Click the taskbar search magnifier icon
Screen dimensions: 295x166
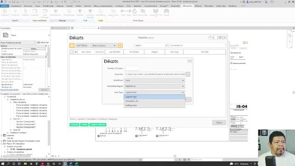tap(8, 164)
